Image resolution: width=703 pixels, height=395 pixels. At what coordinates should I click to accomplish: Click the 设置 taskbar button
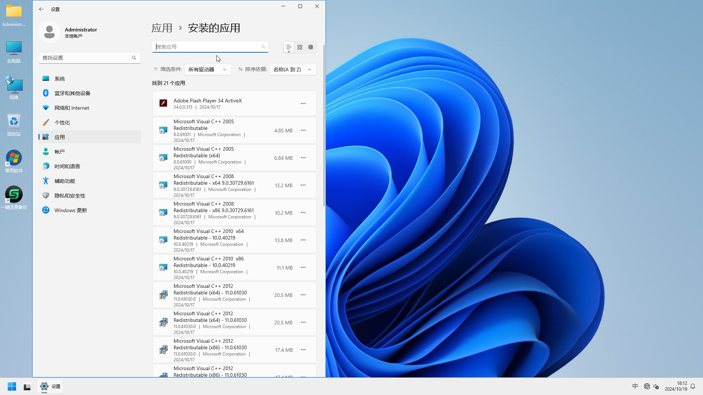click(x=51, y=386)
